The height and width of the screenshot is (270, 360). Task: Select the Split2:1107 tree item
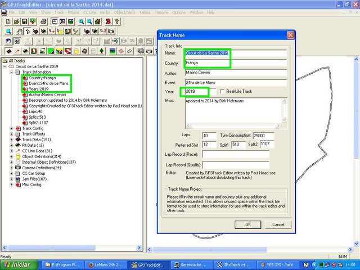38,123
